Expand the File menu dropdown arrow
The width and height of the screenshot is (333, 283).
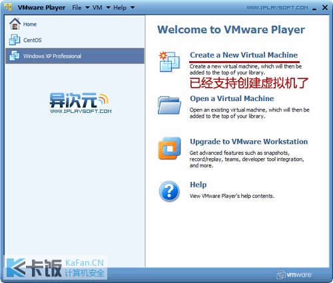tap(87, 8)
